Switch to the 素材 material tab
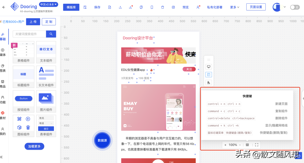Screen dimensions: 304x163 click(x=3, y=115)
